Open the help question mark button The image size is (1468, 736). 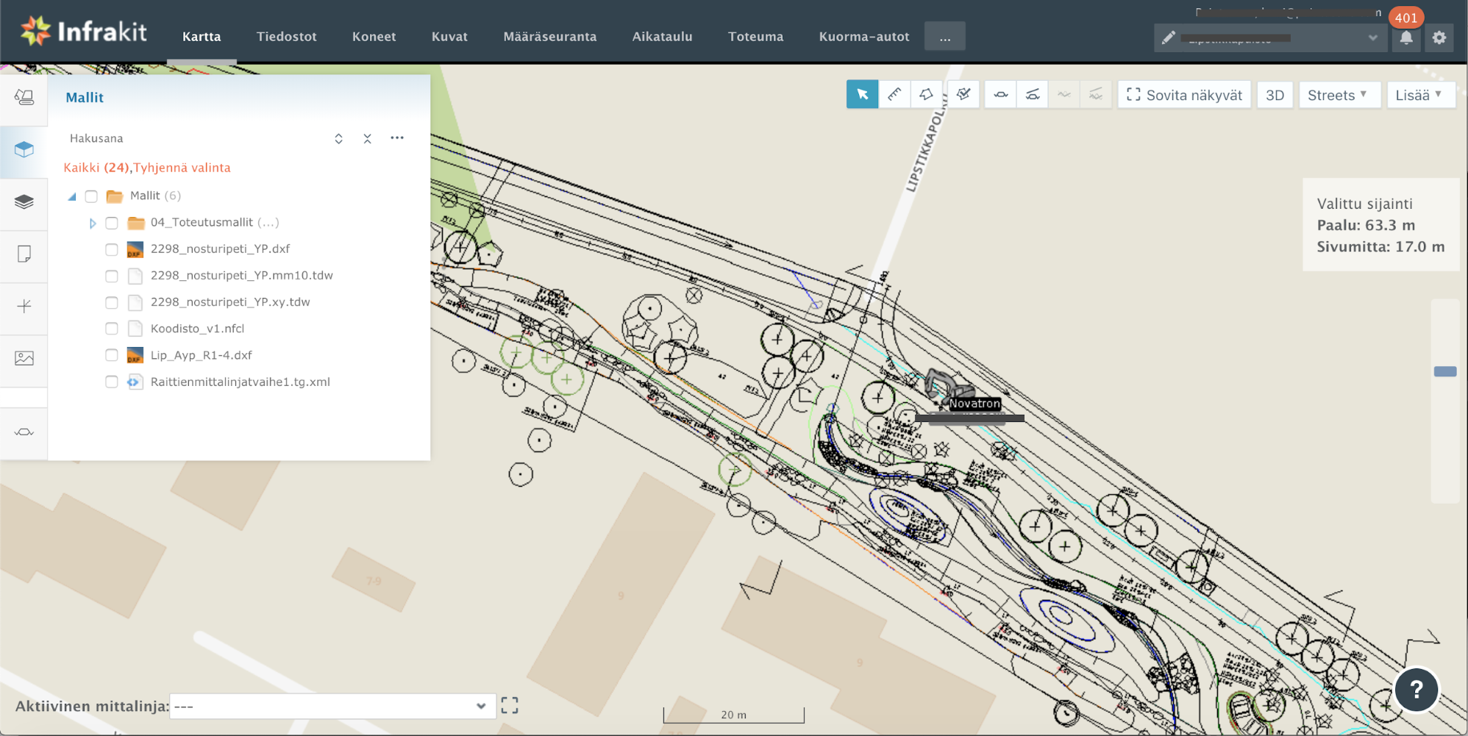click(x=1416, y=690)
